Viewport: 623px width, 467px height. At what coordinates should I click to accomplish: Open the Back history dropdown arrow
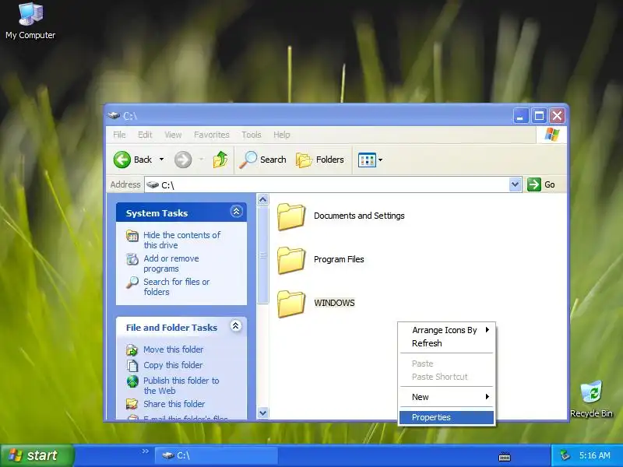[161, 160]
